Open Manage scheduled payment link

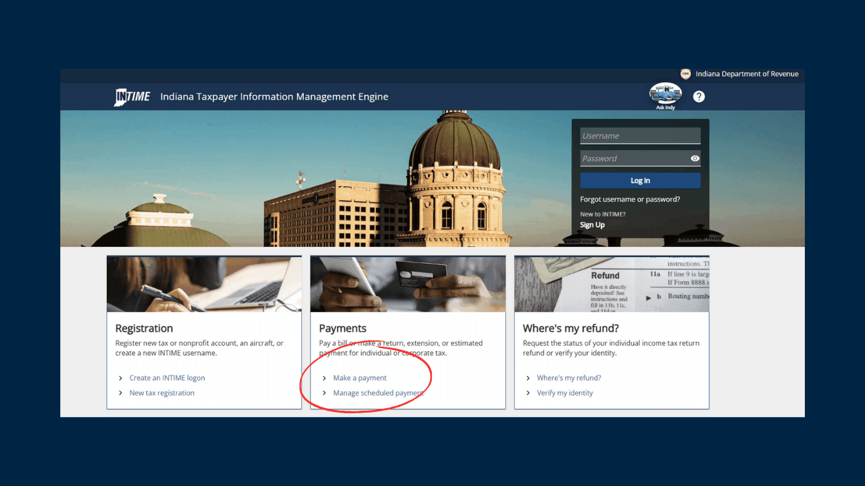click(378, 393)
